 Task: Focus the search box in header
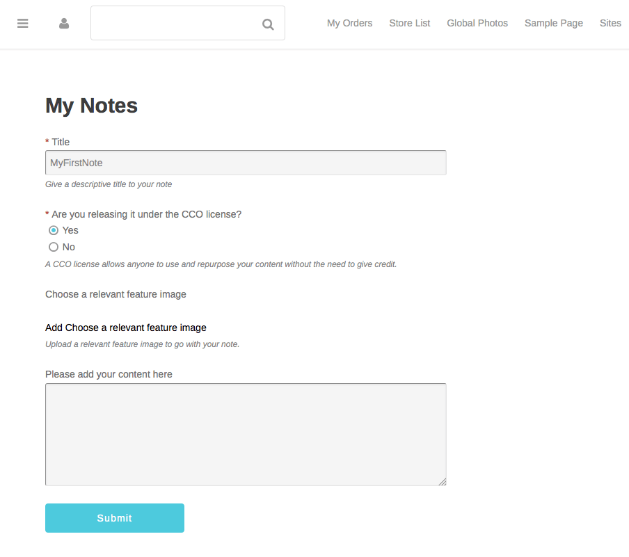pyautogui.click(x=174, y=24)
